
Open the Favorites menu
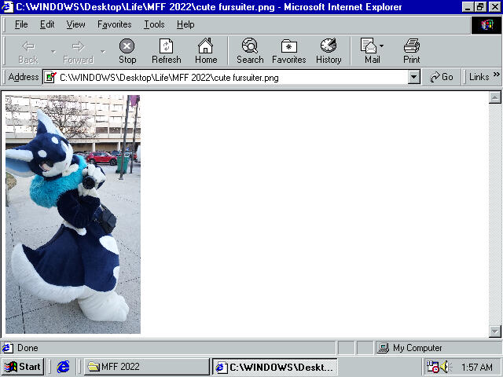click(115, 24)
